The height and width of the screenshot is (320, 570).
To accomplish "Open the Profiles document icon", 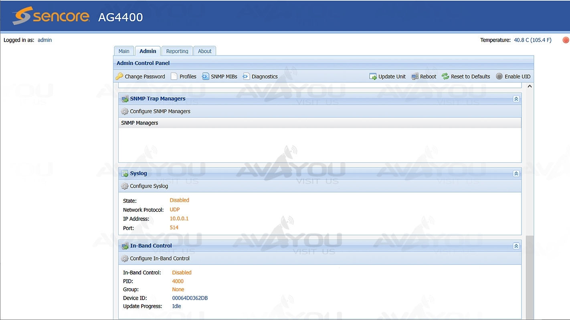I will click(x=174, y=76).
